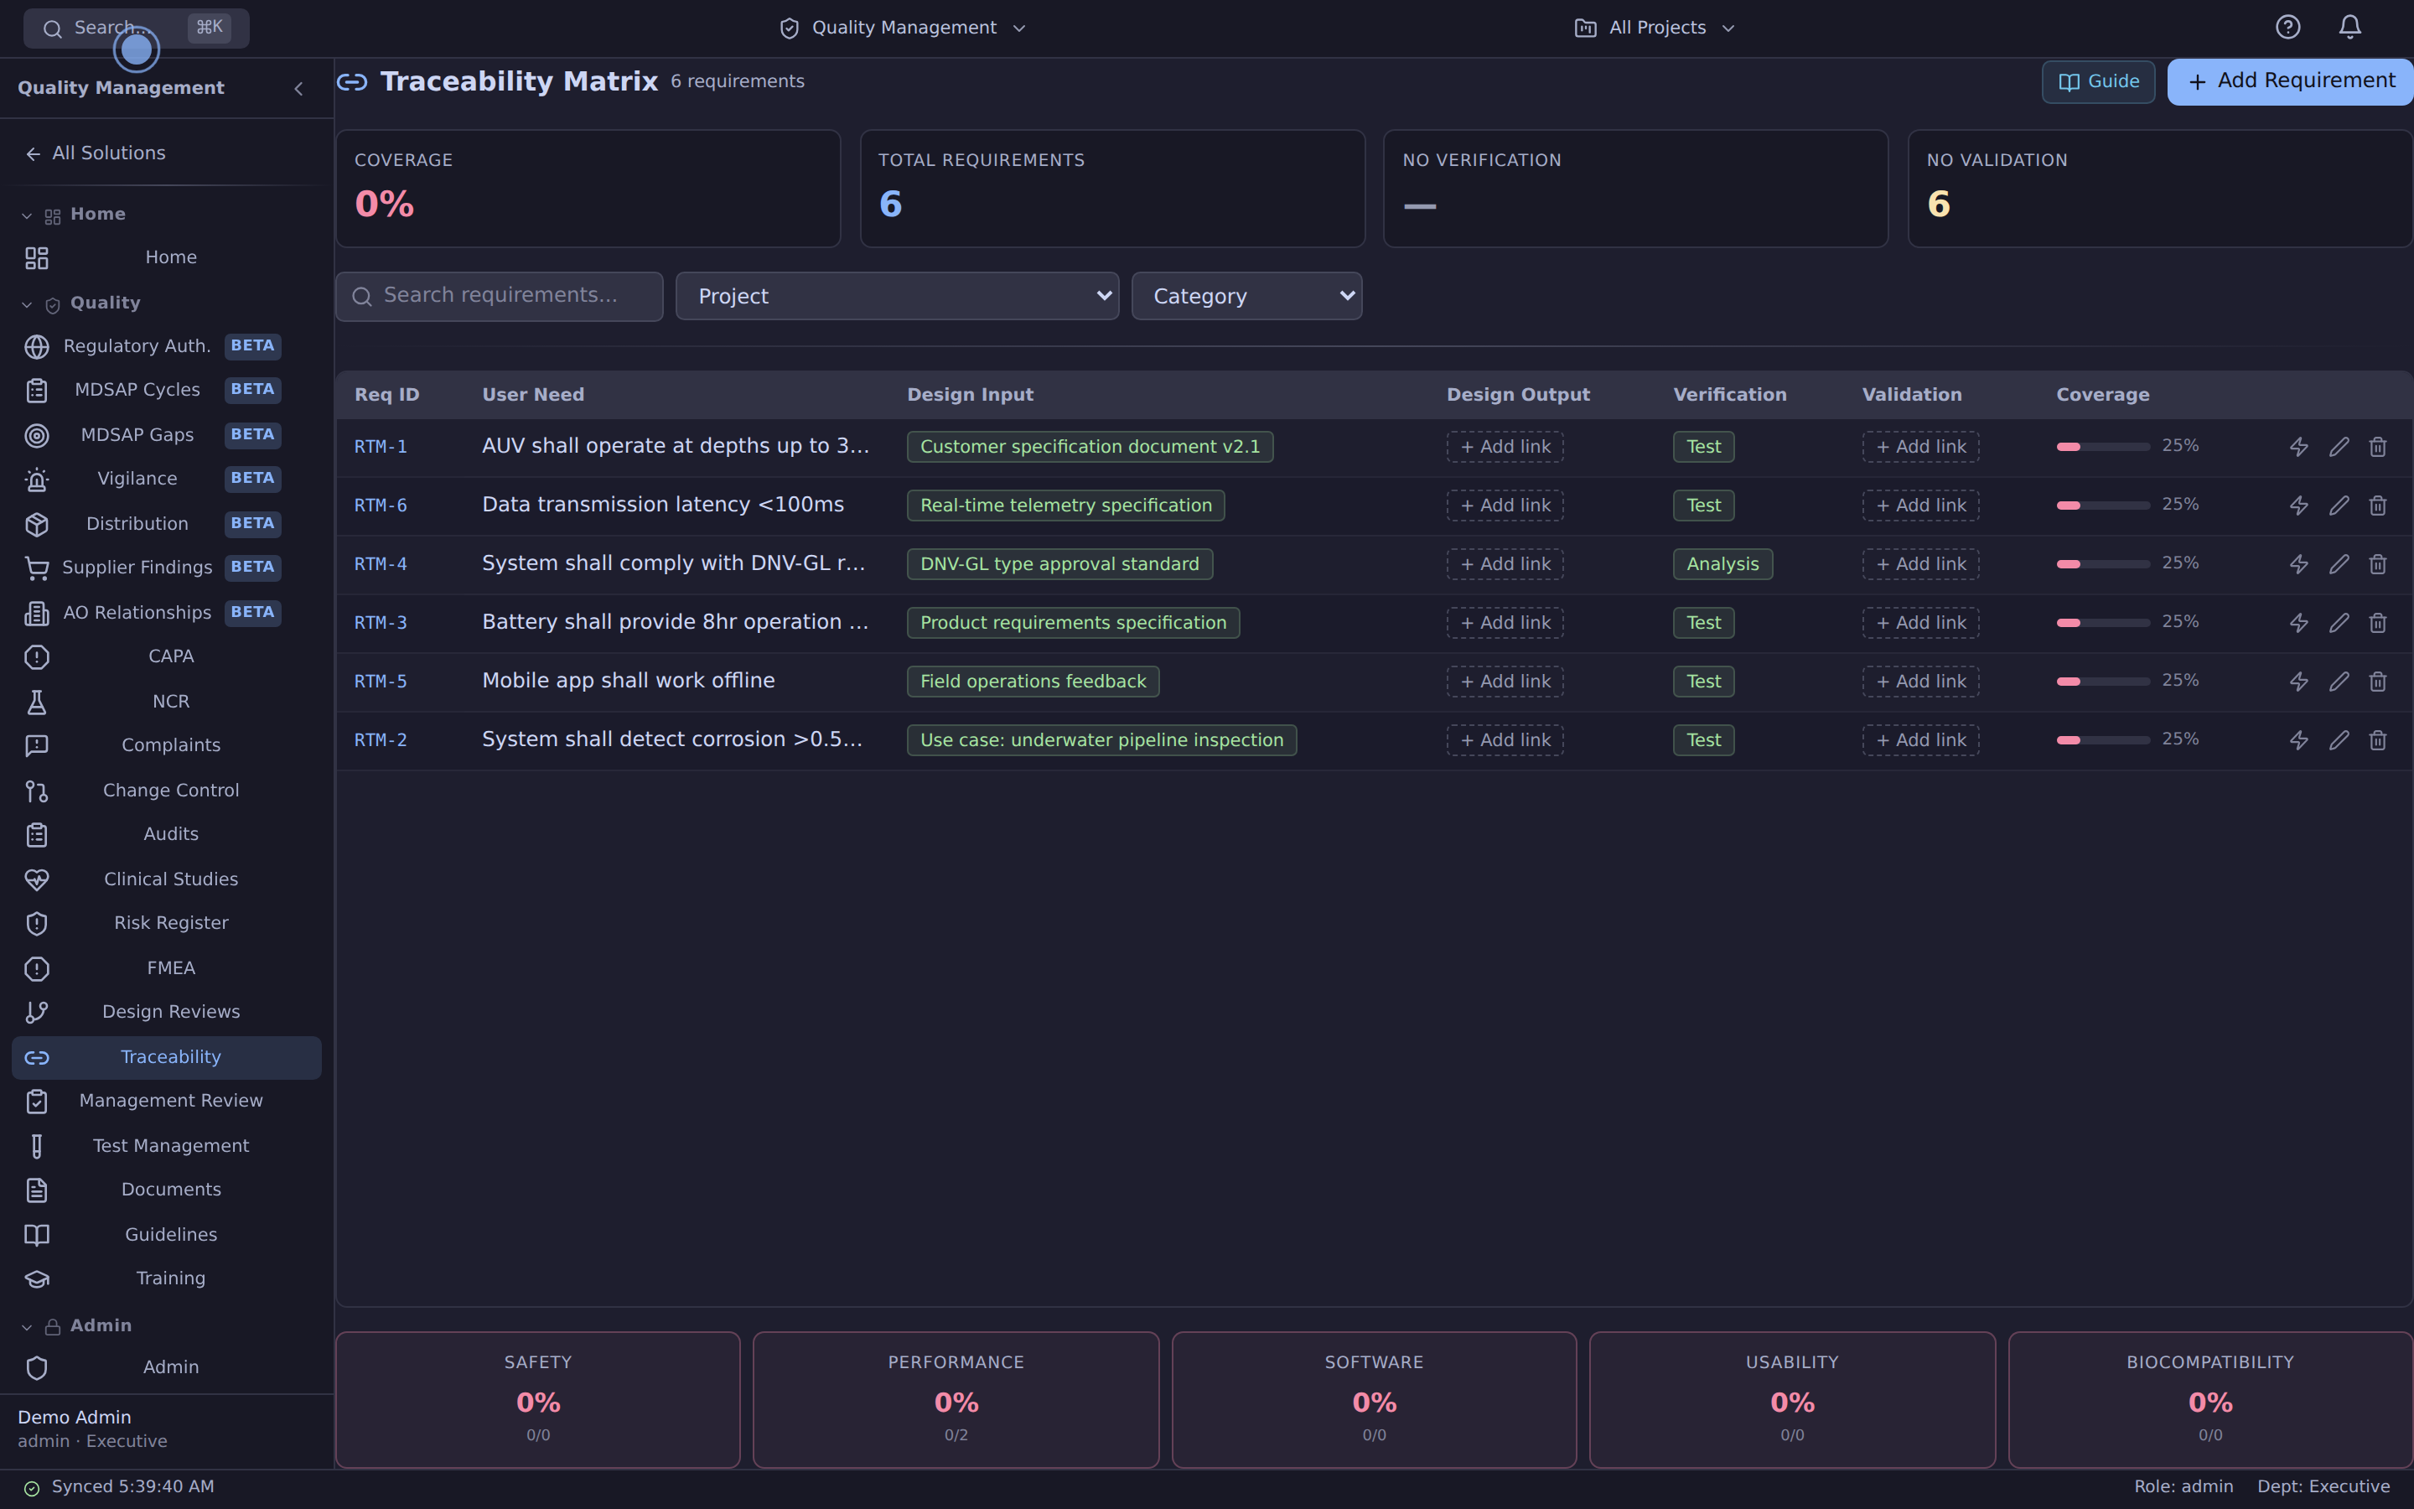Collapse the Quality Management sidebar arrow
This screenshot has height=1509, width=2414.
[x=298, y=88]
